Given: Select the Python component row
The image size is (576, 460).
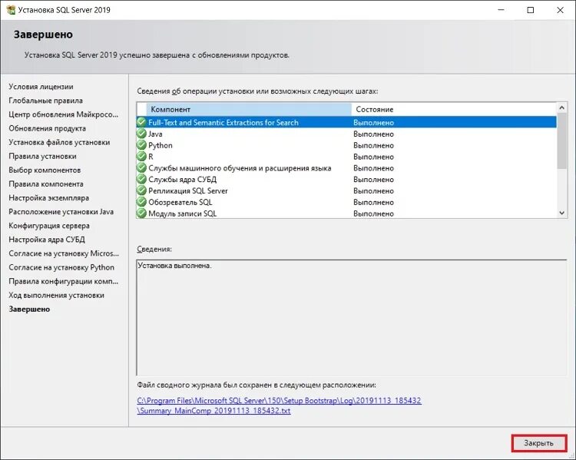Looking at the screenshot, I should pos(346,145).
